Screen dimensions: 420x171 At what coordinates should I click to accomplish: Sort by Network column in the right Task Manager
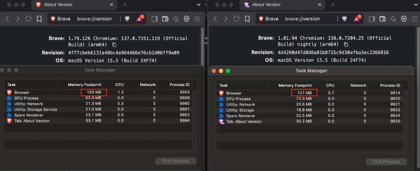tap(358, 85)
